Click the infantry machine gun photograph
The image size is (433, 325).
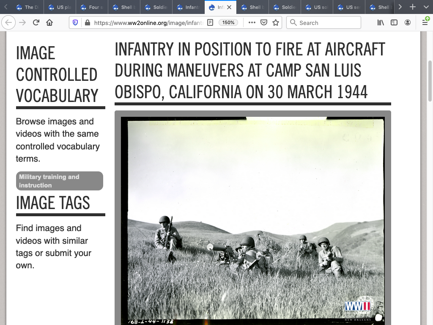click(x=252, y=220)
